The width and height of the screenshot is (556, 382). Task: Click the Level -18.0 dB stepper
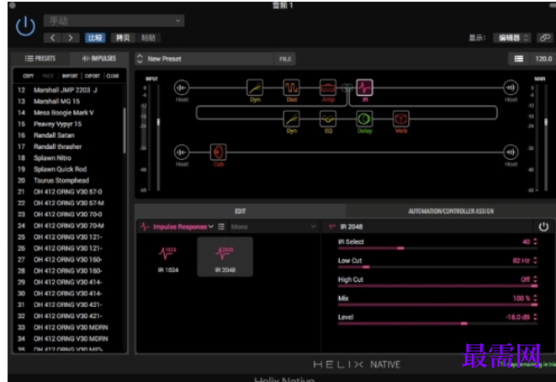[535, 316]
